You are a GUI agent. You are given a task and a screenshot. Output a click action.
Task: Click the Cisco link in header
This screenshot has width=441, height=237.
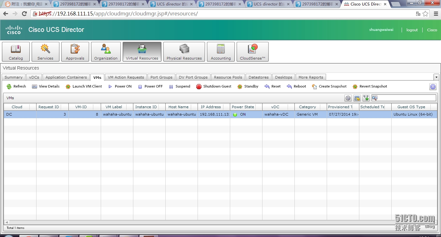[432, 30]
